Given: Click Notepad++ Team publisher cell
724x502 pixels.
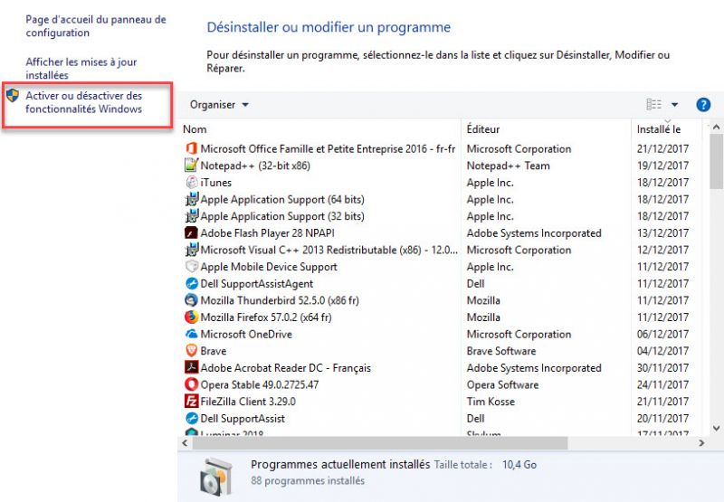Looking at the screenshot, I should pos(509,166).
